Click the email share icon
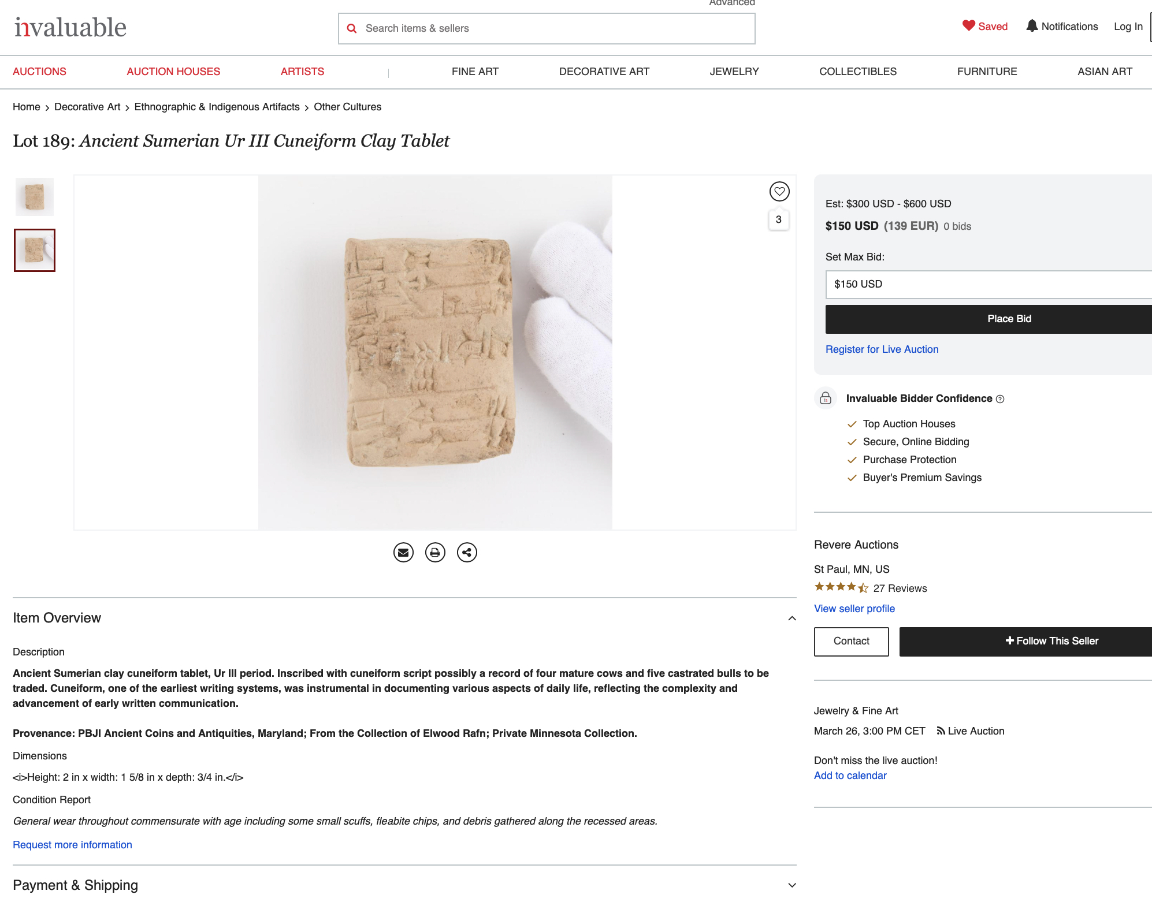This screenshot has height=902, width=1152. 403,553
